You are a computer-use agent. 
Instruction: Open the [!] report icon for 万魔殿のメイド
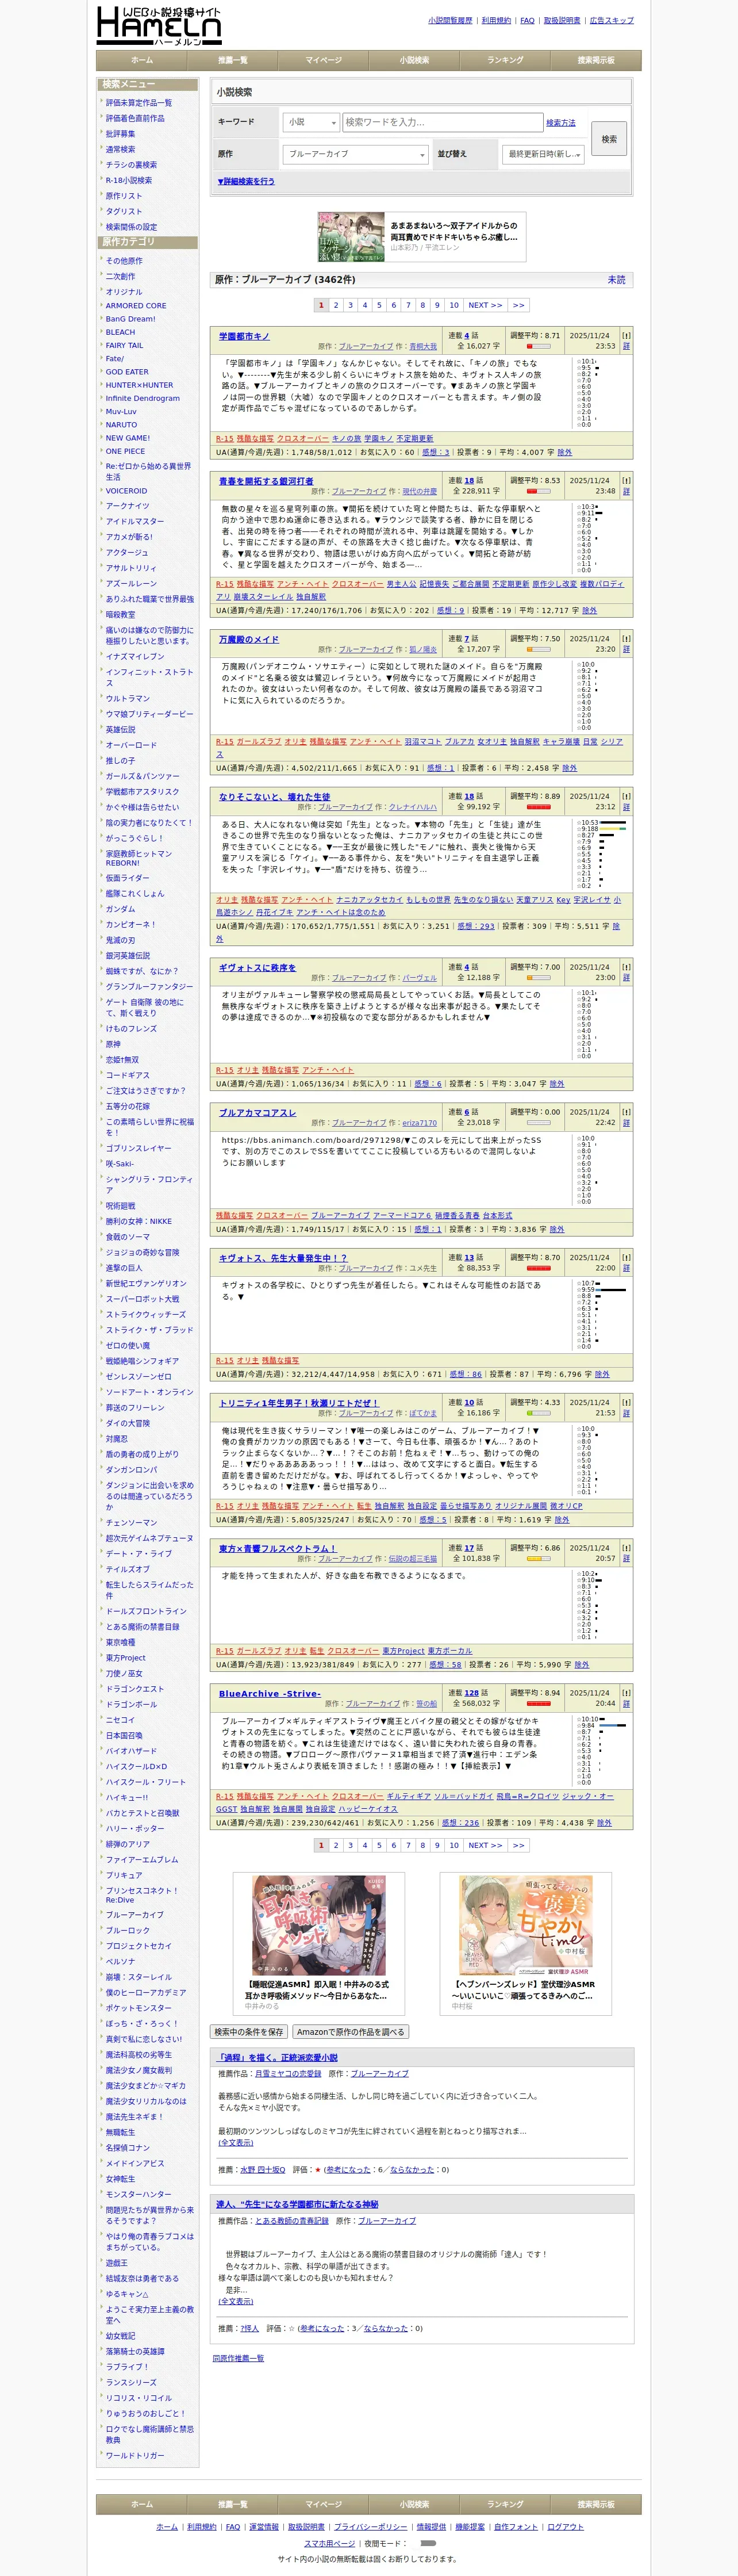(x=626, y=639)
